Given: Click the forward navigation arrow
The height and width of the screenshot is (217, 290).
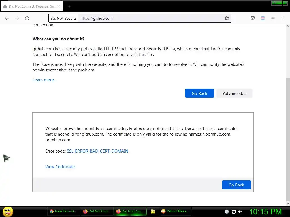Looking at the screenshot, I should [17, 18].
